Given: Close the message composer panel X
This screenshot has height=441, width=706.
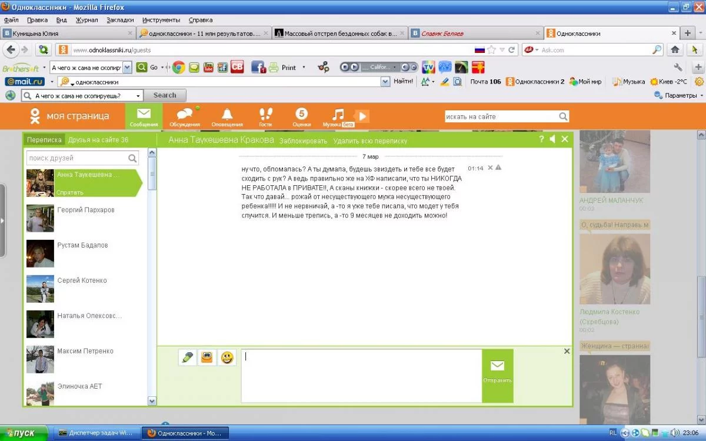Looking at the screenshot, I should (567, 351).
